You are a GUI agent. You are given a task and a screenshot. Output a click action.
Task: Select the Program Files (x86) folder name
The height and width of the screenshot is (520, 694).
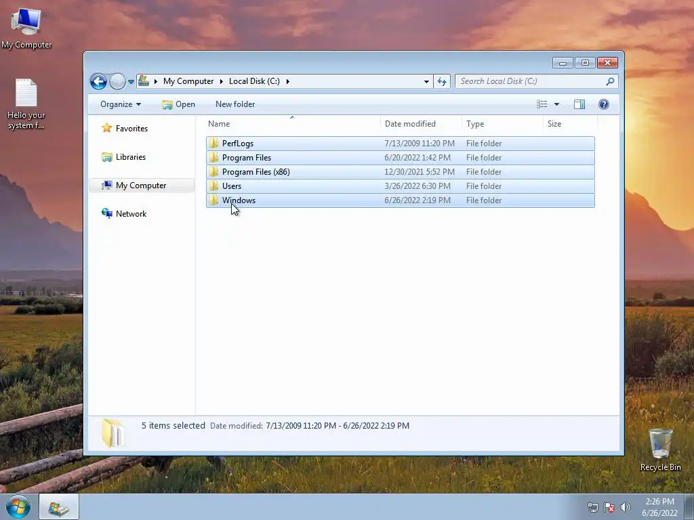point(256,172)
